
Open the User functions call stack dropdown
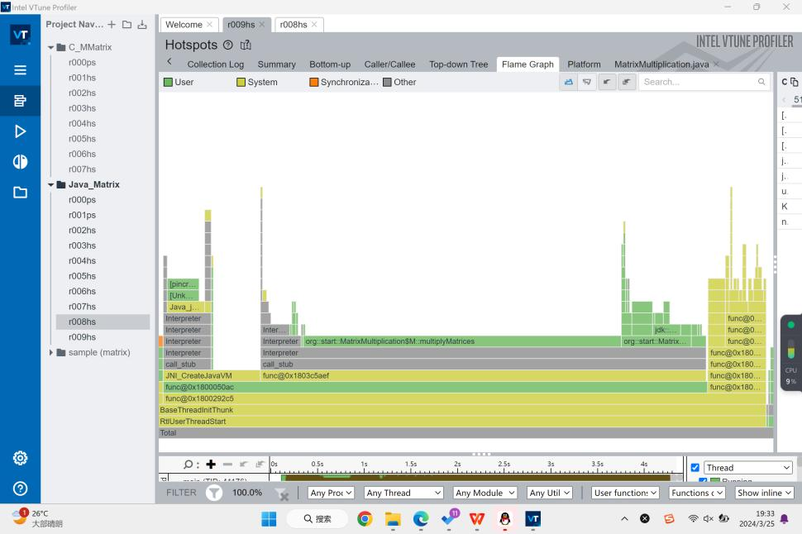tap(625, 493)
